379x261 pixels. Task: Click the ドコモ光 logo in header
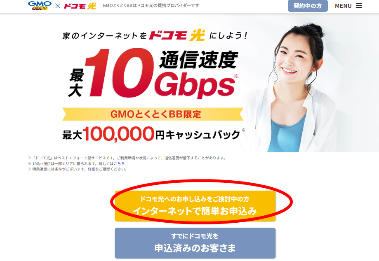[x=80, y=6]
